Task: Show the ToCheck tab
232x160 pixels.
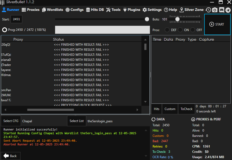Action: click(186, 109)
